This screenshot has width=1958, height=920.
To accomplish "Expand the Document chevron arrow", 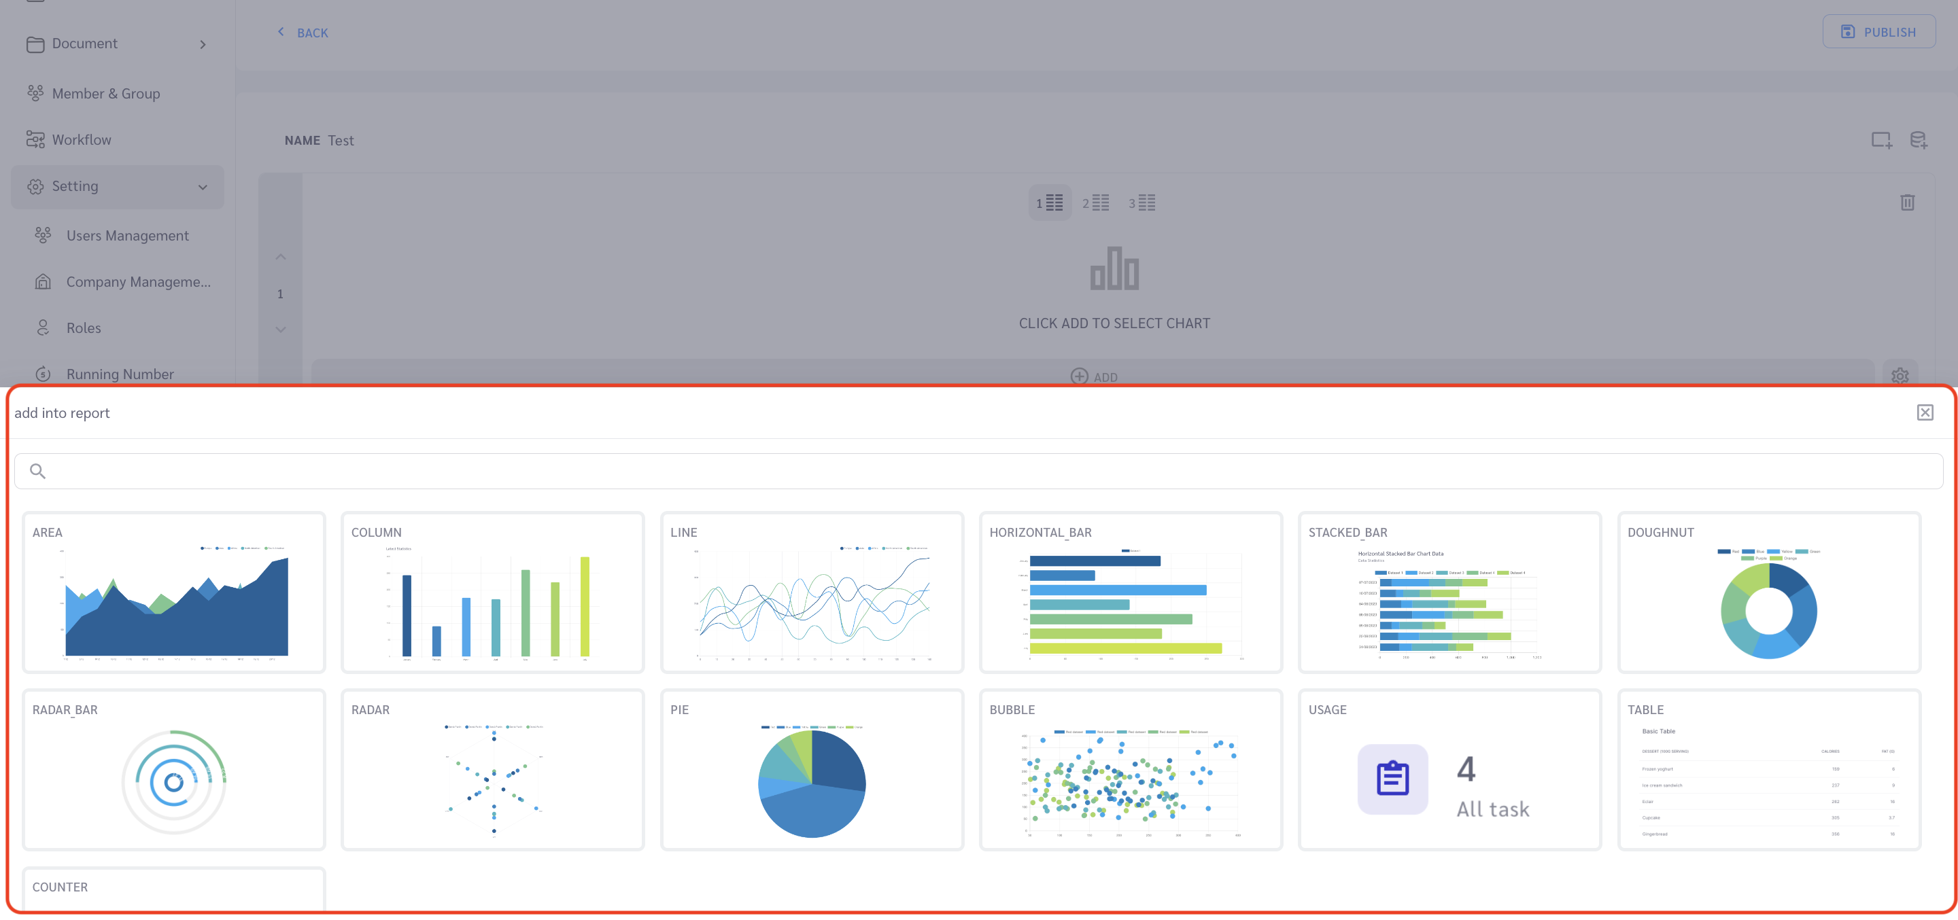I will [202, 44].
